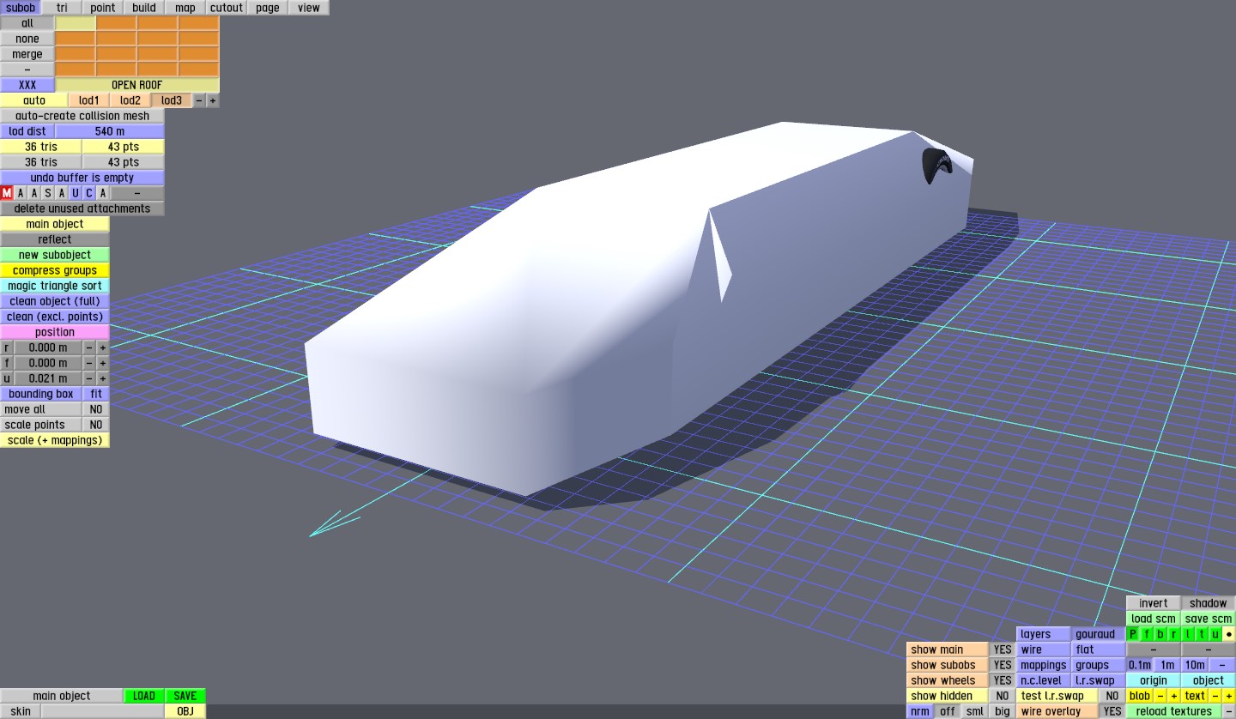
Task: Open the cutout tab
Action: click(x=227, y=8)
